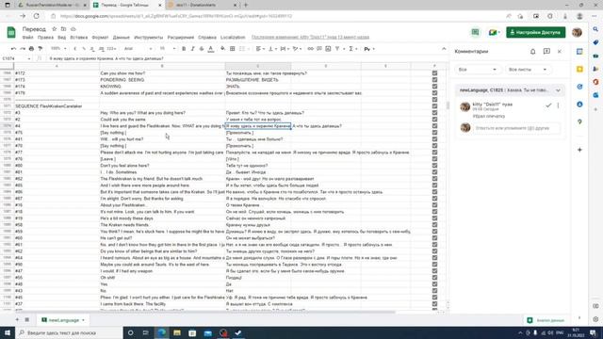Apply bold formatting to the cell
Screen dimensions: 603x339
[x=184, y=49]
